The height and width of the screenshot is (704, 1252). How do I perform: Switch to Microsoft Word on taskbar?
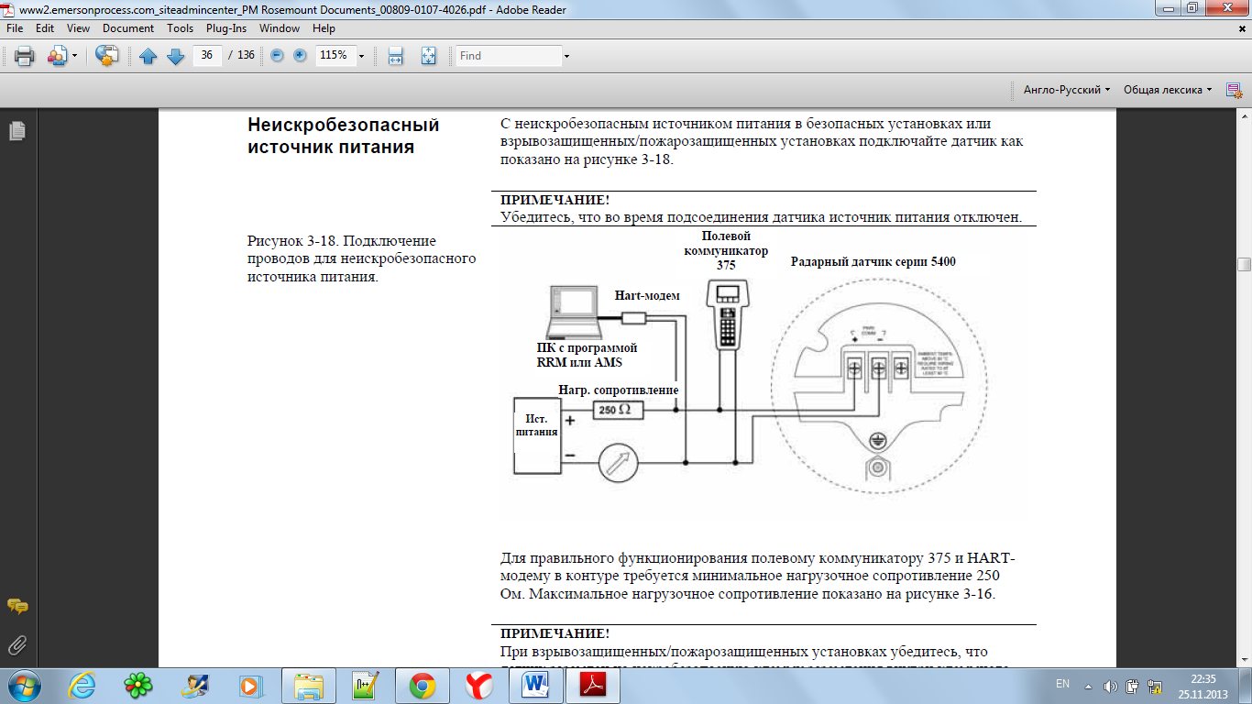(534, 685)
